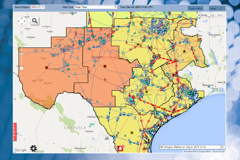Click the teal left arrow near Piedras Negras
Image resolution: width=240 pixels, height=160 pixels.
[x=92, y=124]
